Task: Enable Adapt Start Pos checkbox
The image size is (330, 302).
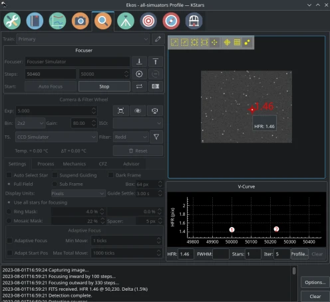Action: [x=10, y=253]
